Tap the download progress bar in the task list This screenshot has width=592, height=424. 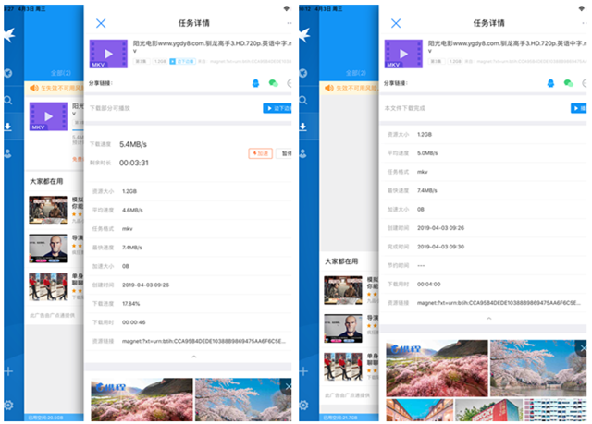(78, 131)
